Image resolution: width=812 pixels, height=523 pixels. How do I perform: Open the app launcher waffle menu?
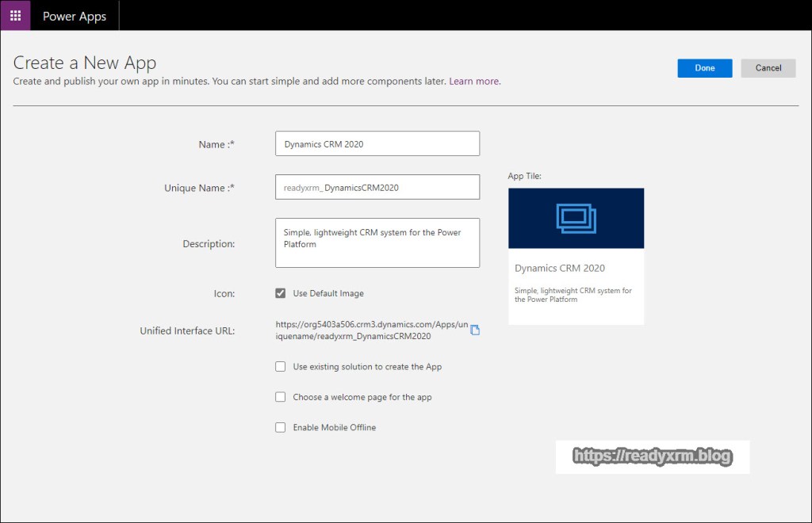[x=15, y=16]
